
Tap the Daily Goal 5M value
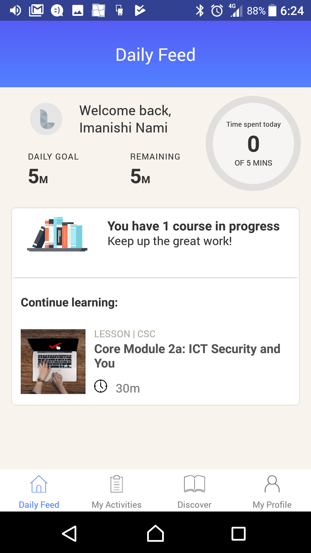pyautogui.click(x=38, y=176)
